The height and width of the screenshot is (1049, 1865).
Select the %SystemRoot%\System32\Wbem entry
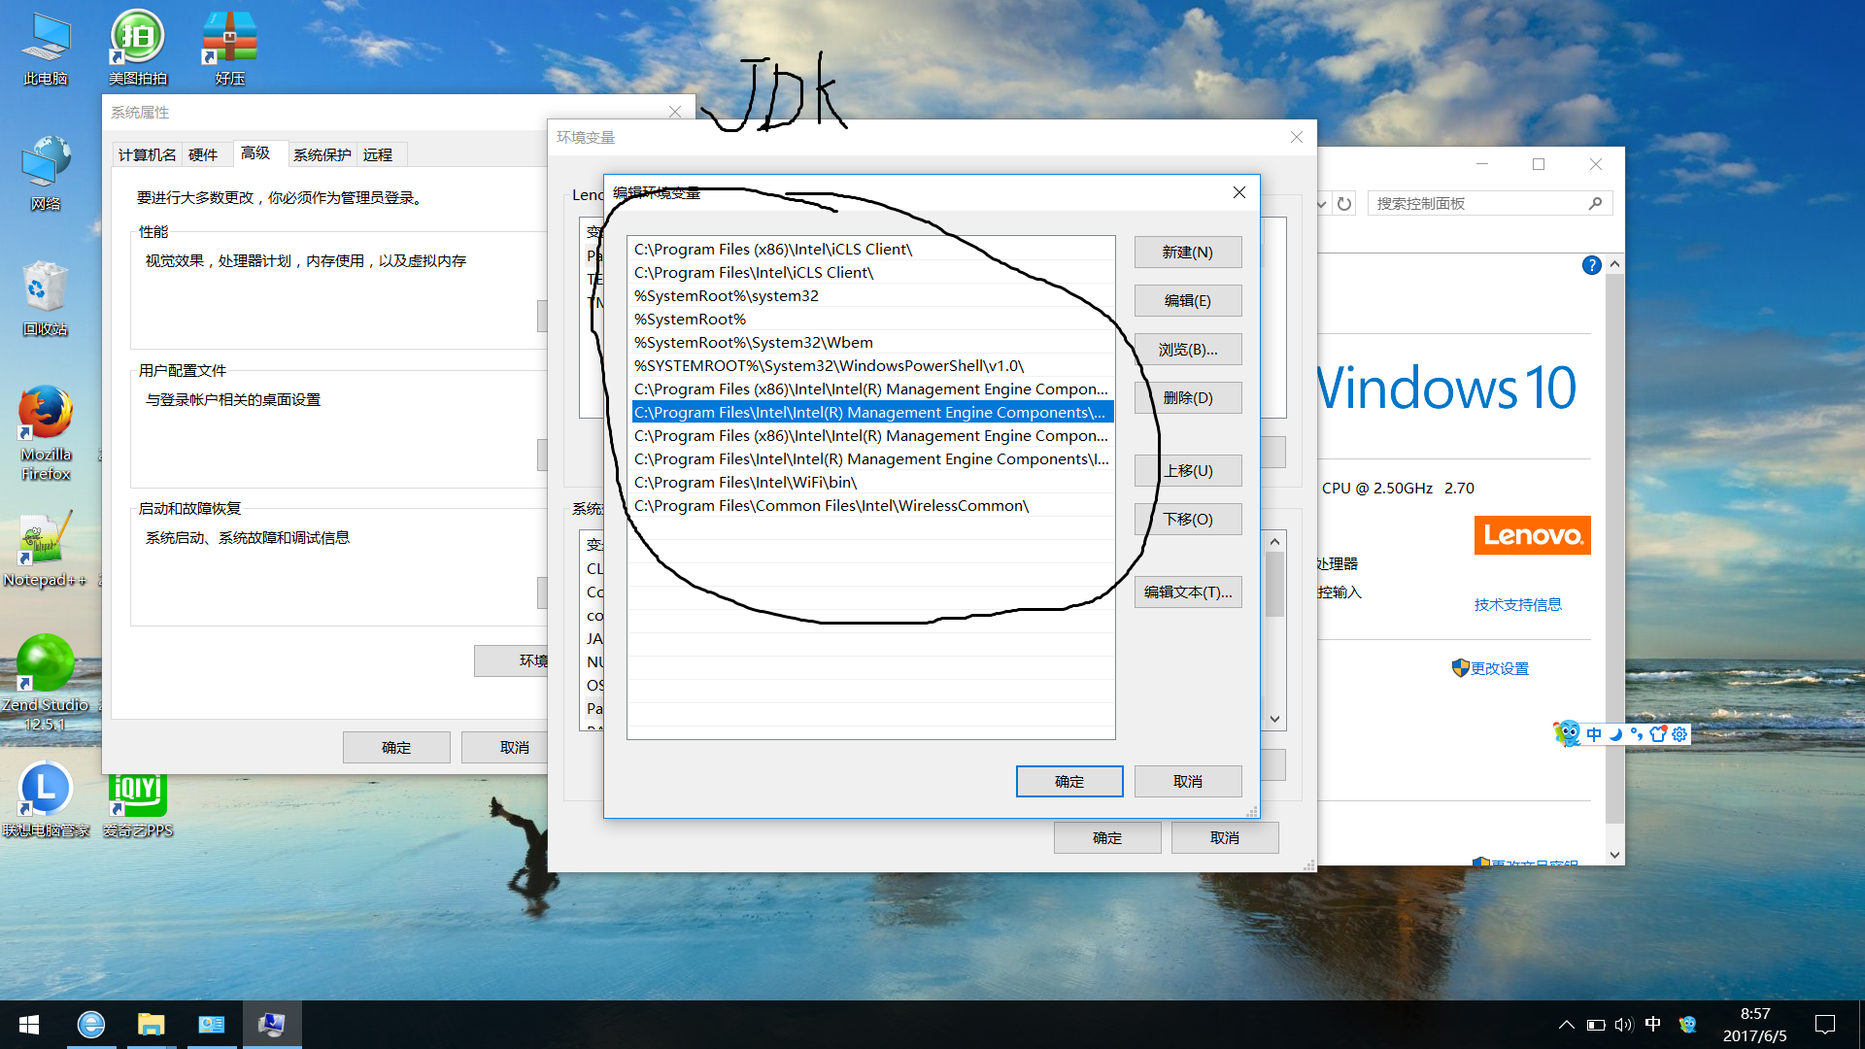pyautogui.click(x=871, y=343)
